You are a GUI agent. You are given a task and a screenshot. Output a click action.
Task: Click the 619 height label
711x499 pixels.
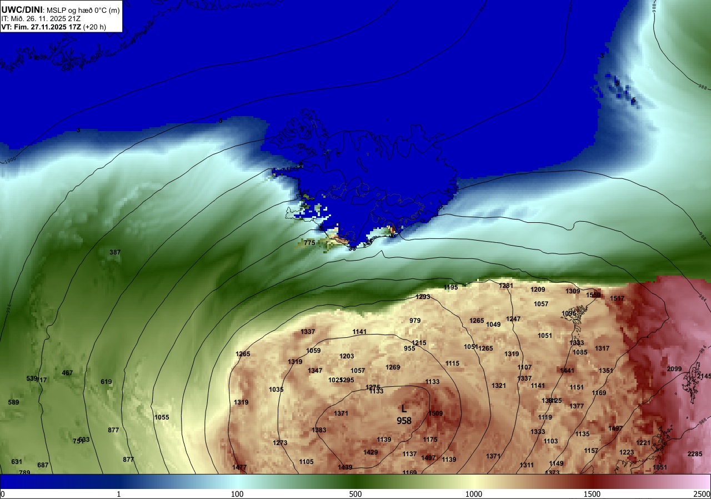click(106, 382)
